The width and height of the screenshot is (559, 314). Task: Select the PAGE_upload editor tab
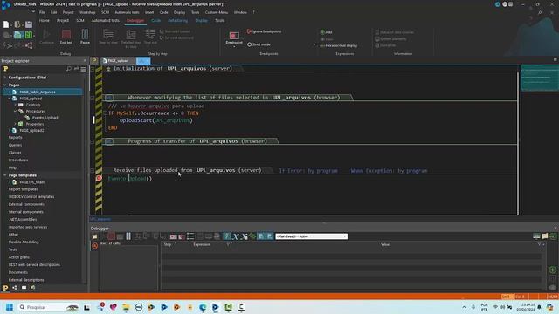click(x=118, y=61)
